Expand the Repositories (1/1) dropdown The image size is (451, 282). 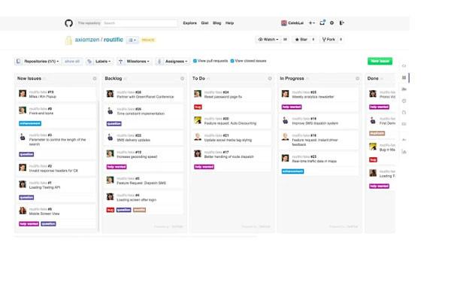38,62
